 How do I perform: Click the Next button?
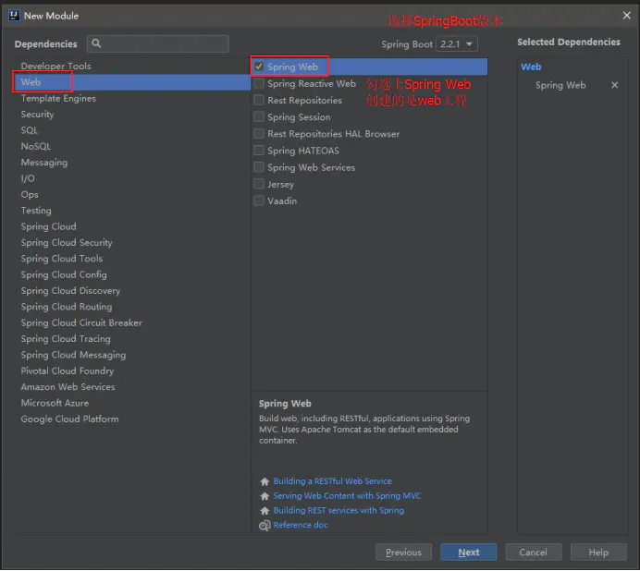469,553
